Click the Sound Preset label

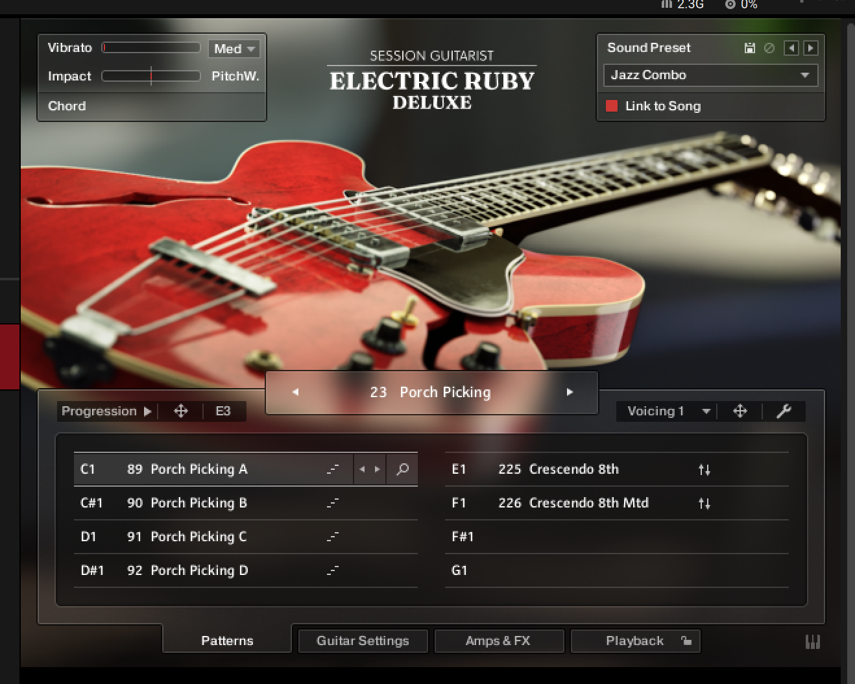pos(649,47)
